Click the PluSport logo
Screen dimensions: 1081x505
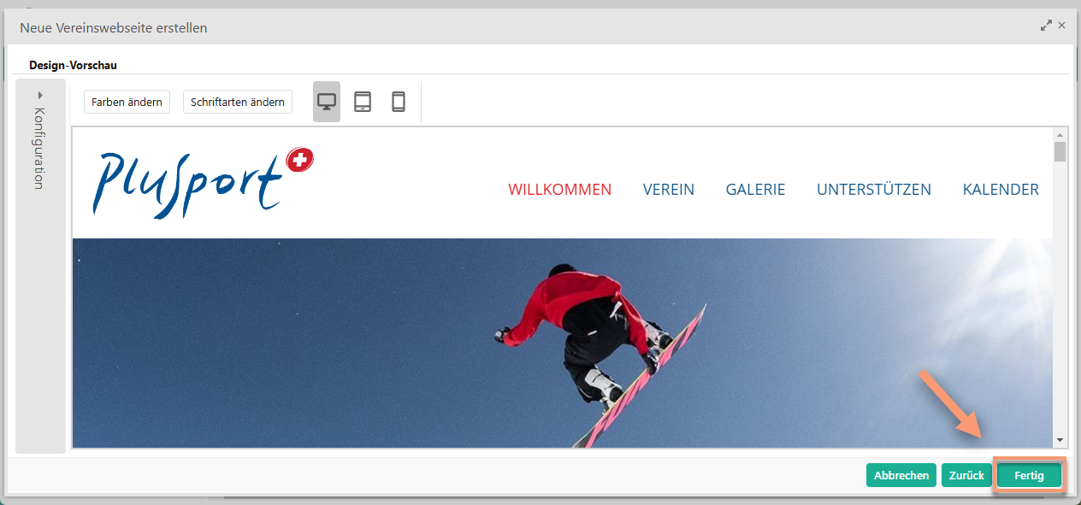204,180
